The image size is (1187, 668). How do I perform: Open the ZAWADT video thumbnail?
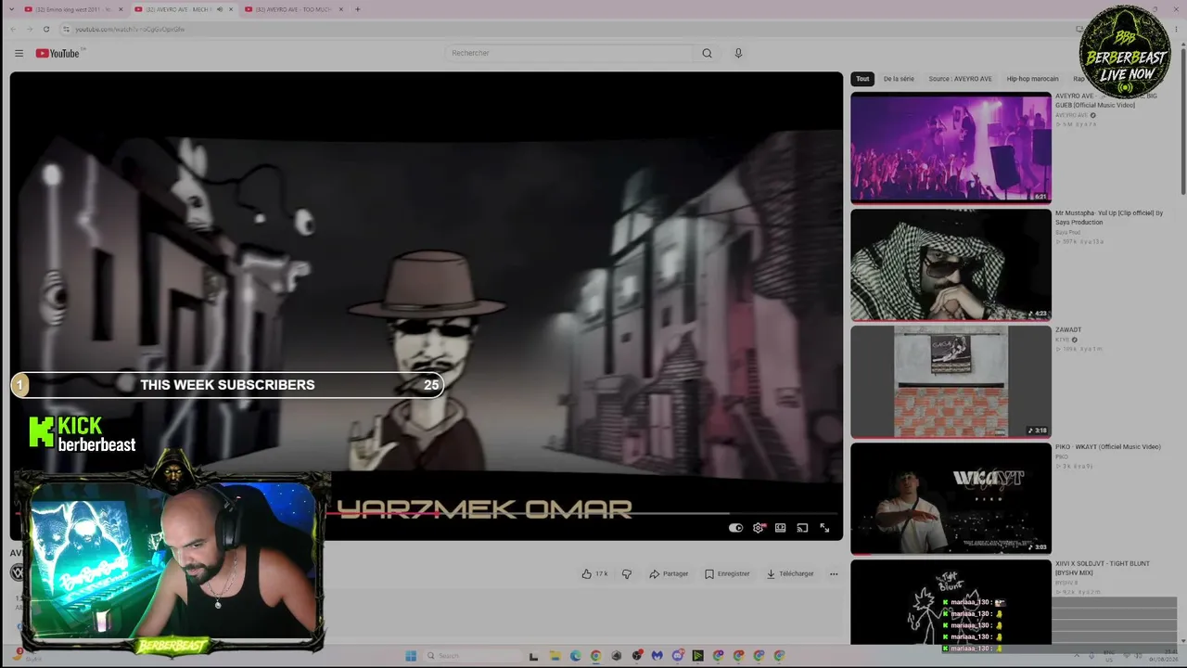(951, 381)
